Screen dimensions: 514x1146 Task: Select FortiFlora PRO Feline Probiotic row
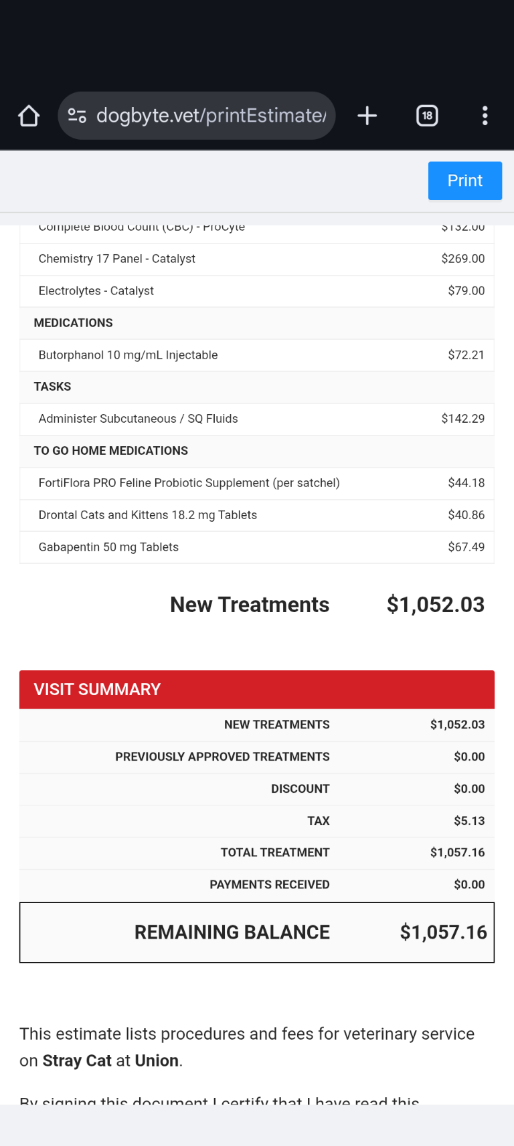[x=257, y=483]
